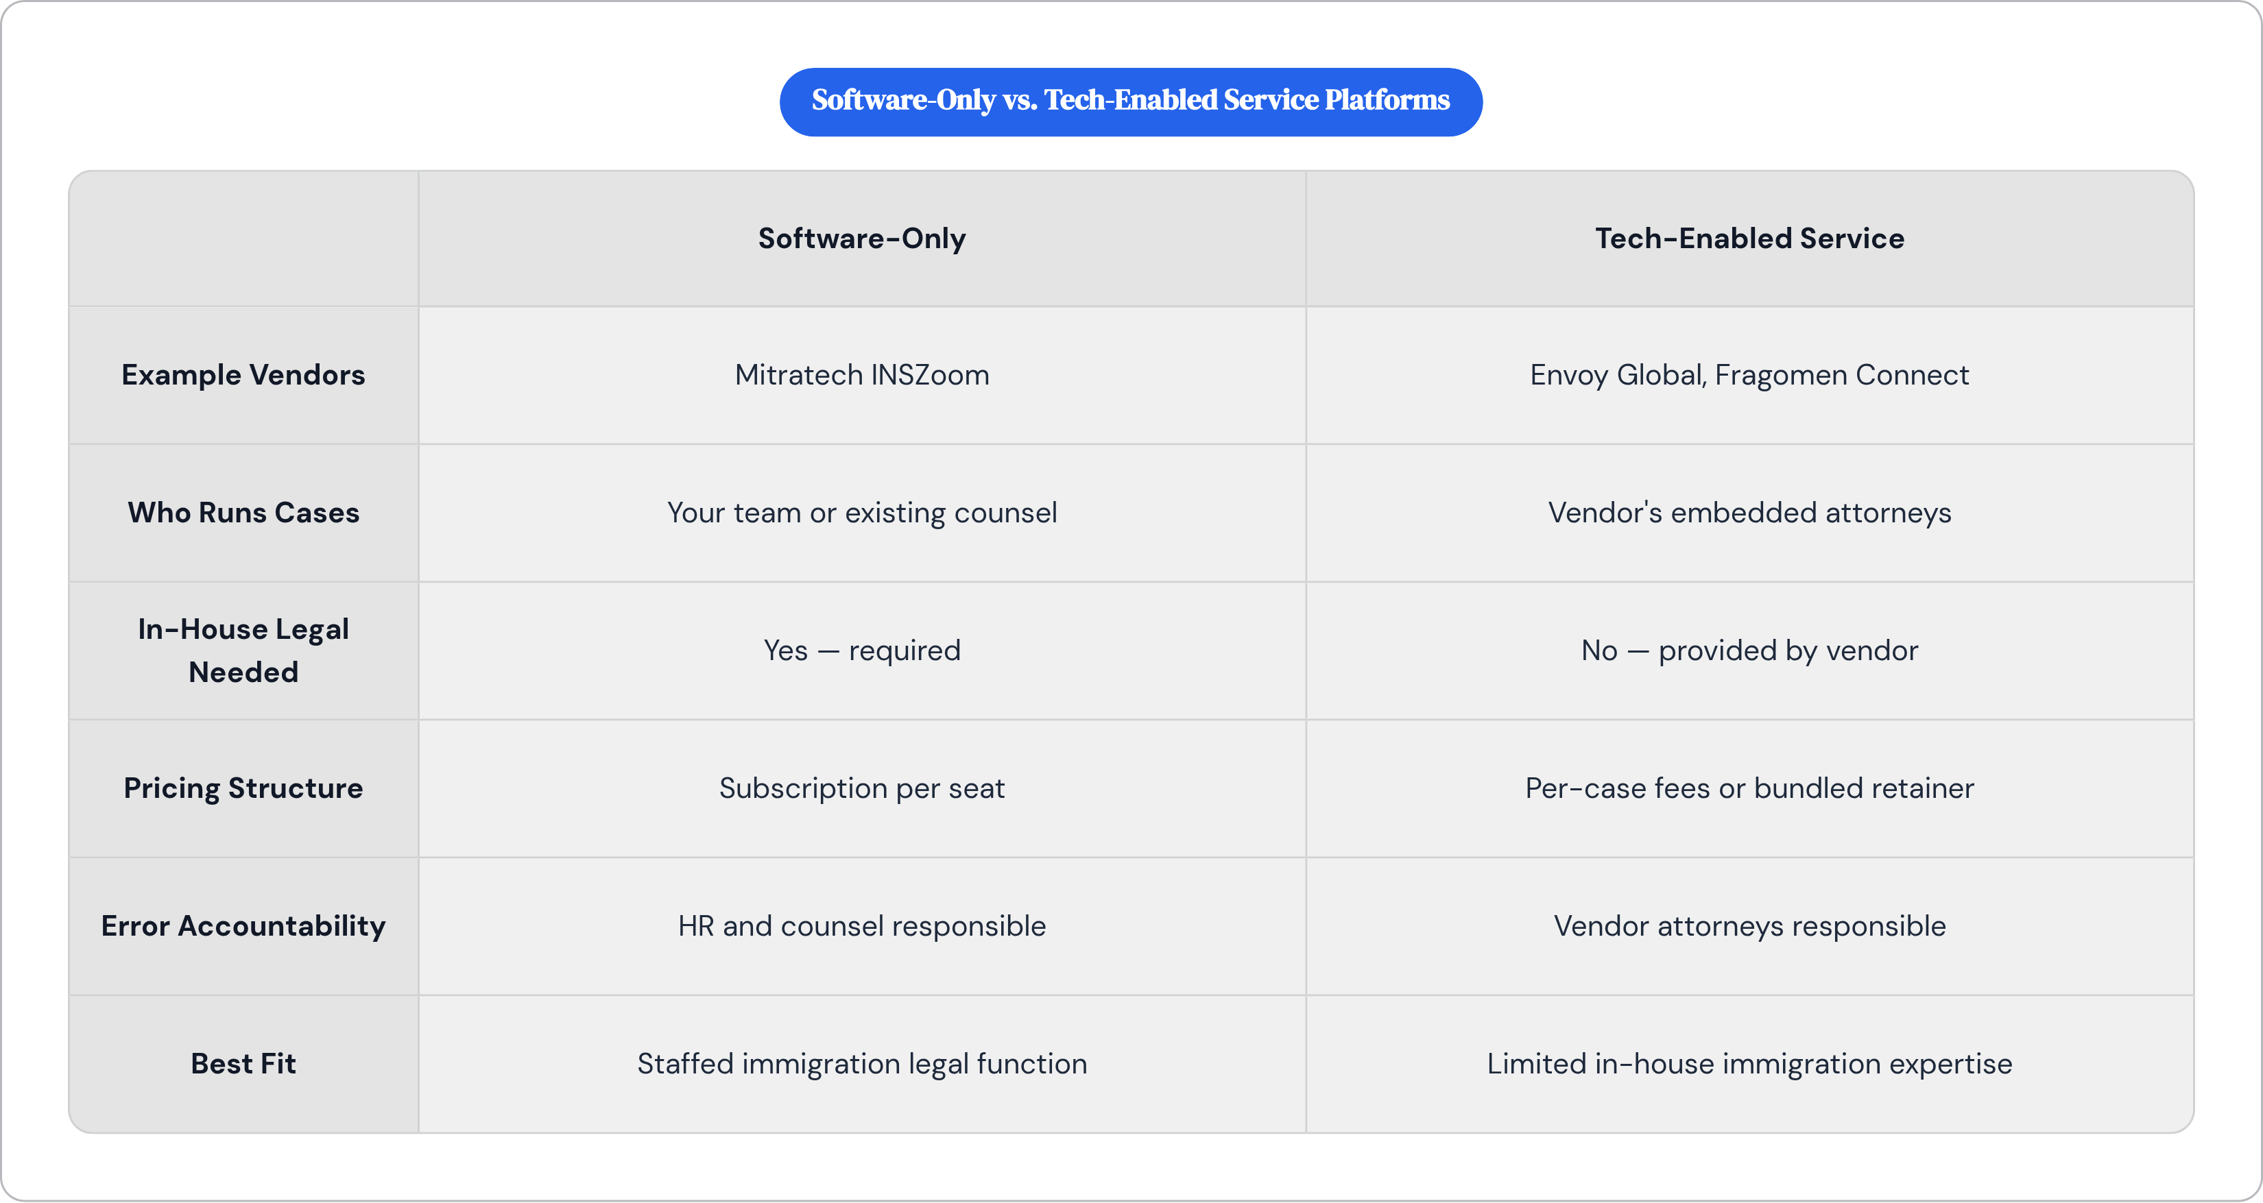This screenshot has width=2263, height=1203.
Task: Select the 'Software-Only' column header
Action: pos(862,239)
